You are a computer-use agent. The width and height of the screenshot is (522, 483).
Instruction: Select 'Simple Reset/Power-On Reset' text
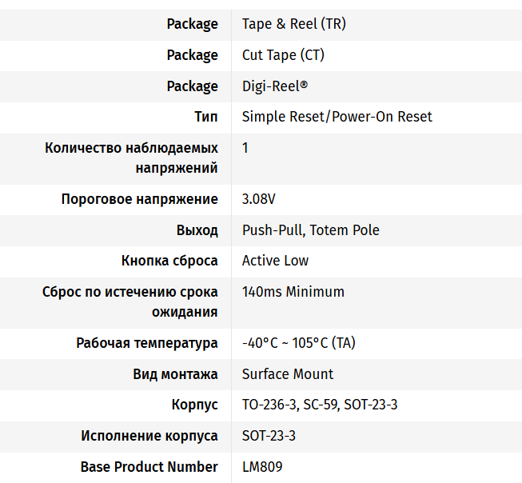coord(337,117)
